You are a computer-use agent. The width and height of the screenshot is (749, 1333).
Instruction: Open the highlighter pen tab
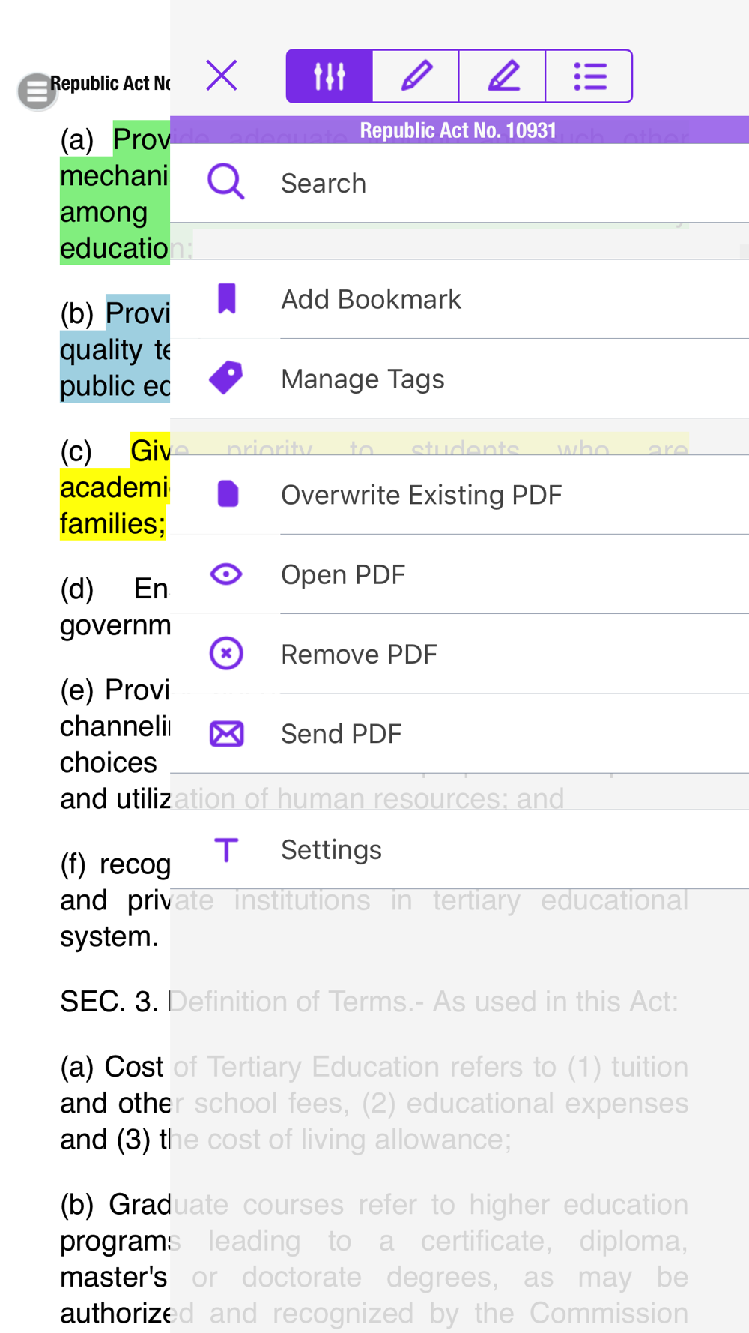point(503,76)
